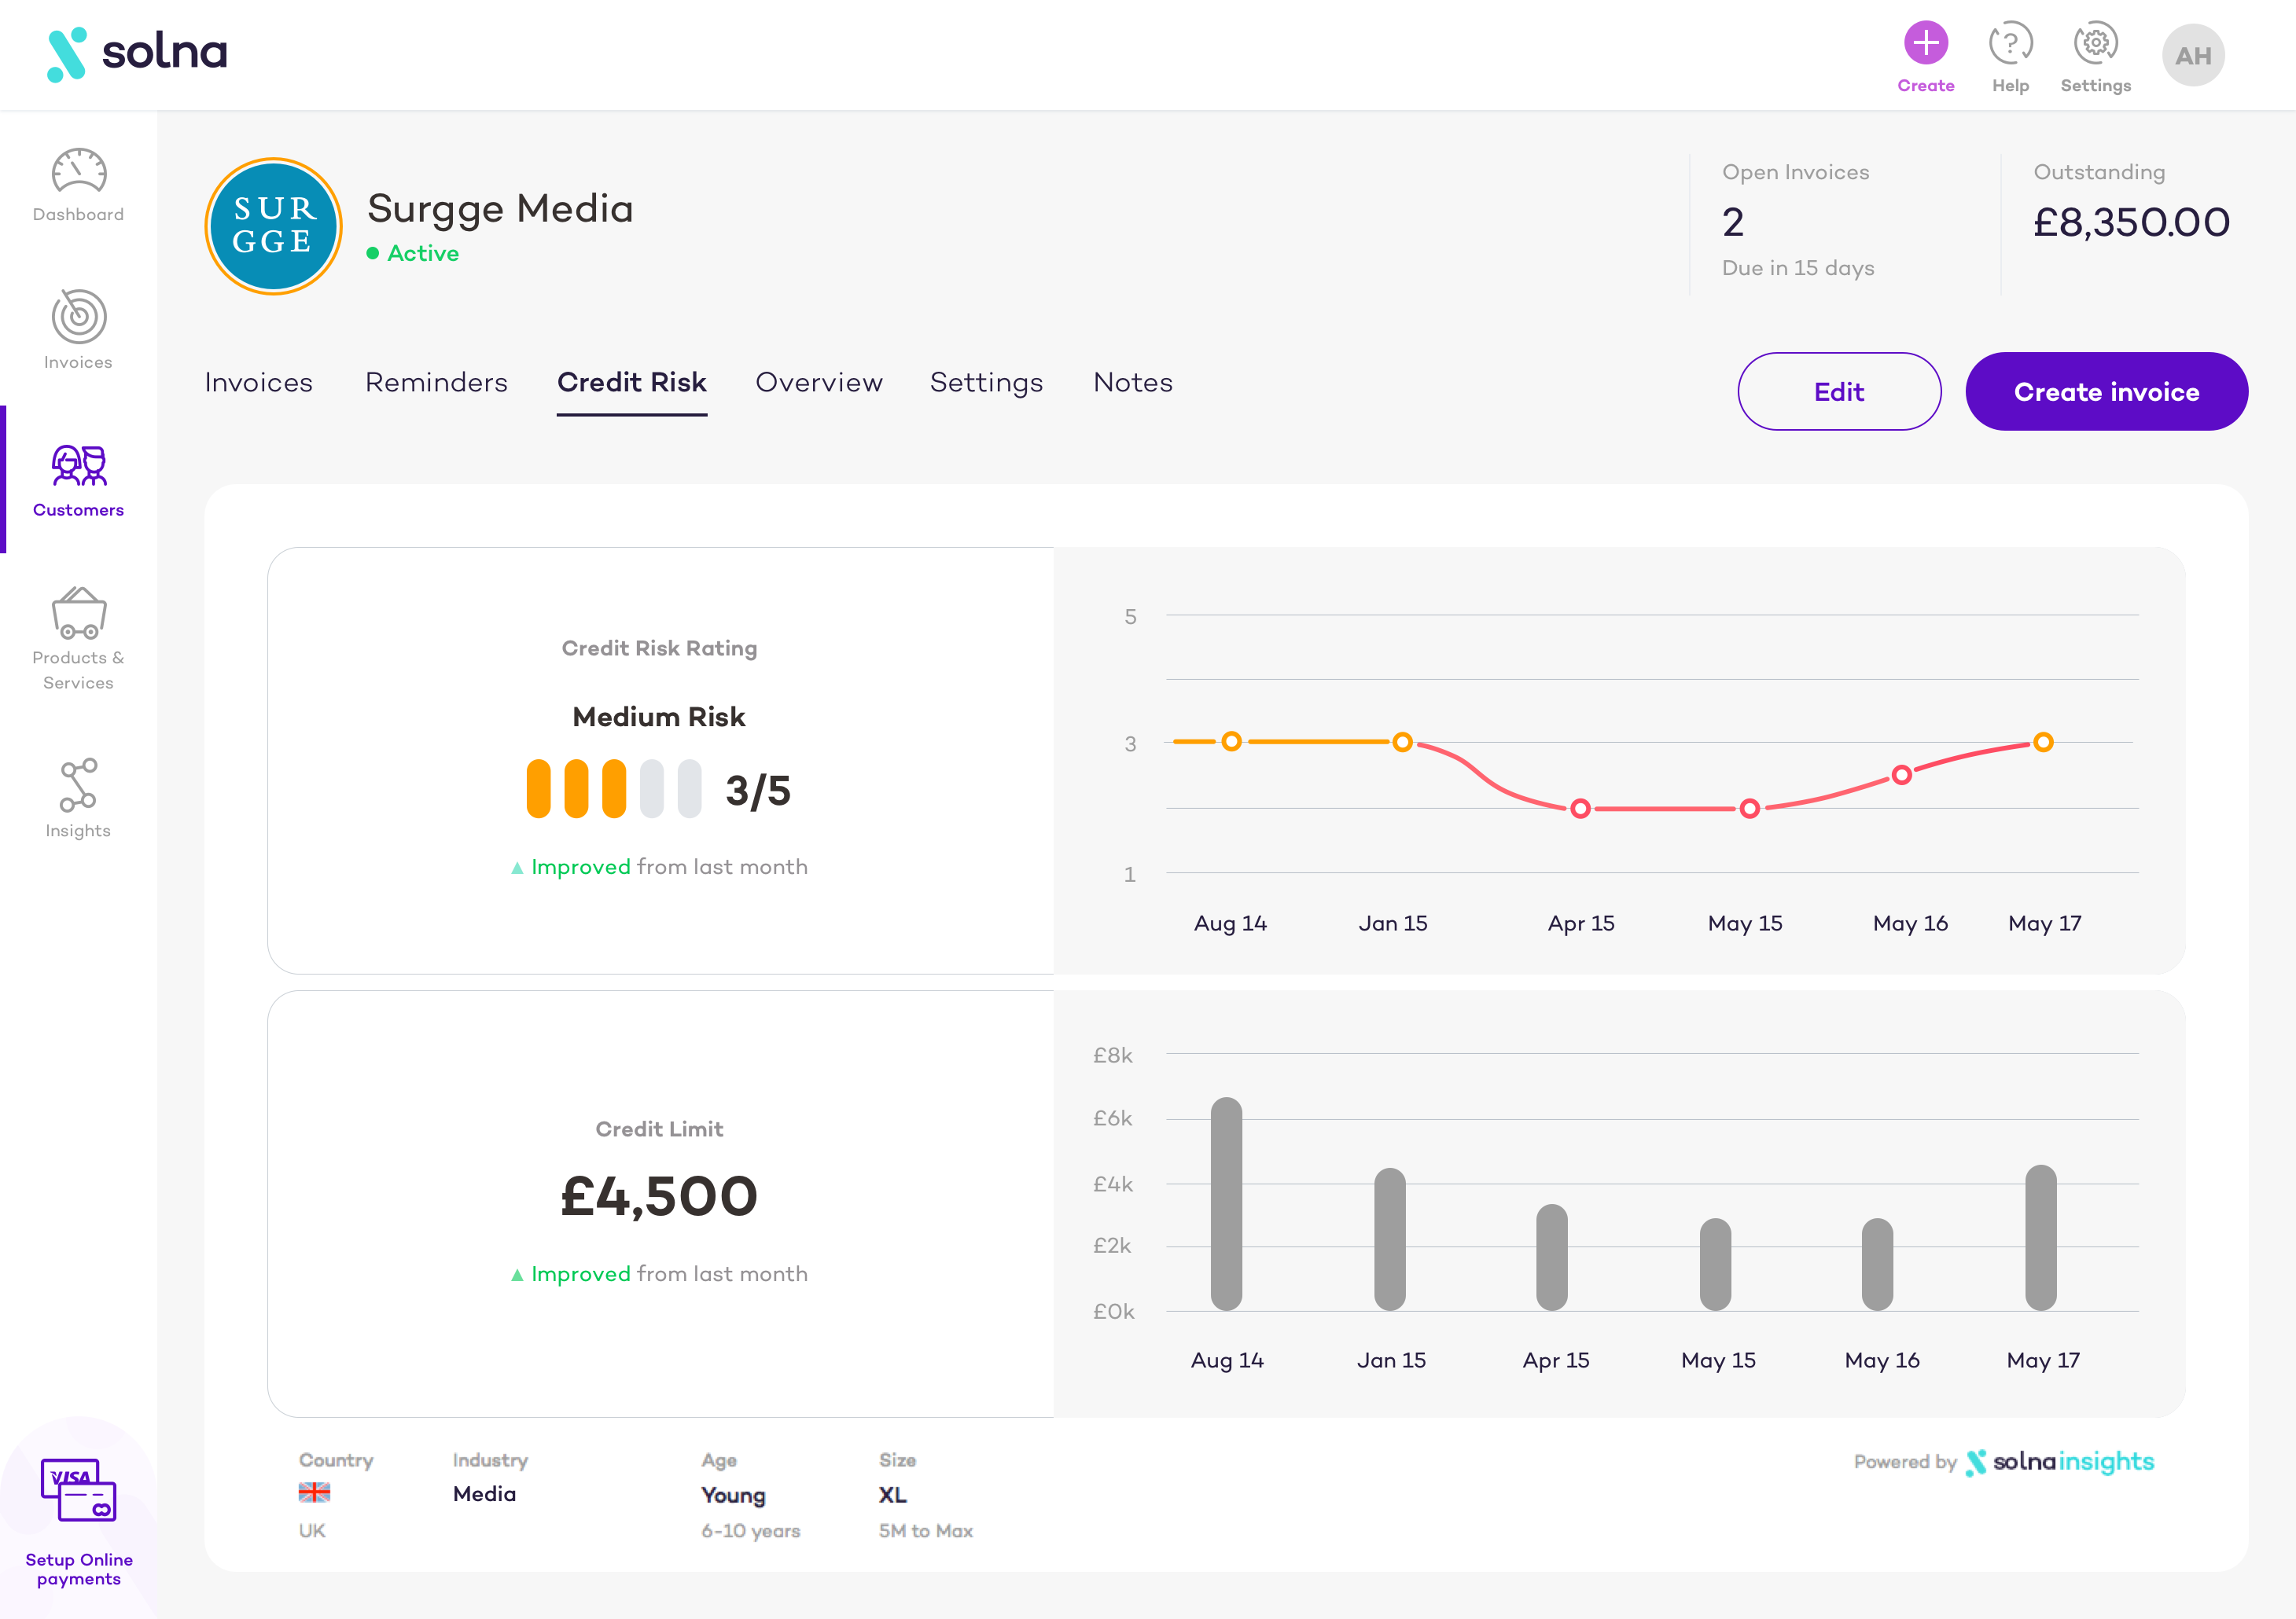The height and width of the screenshot is (1619, 2296).
Task: Click the Surgge Media logo thumbnail
Action: coord(273,226)
